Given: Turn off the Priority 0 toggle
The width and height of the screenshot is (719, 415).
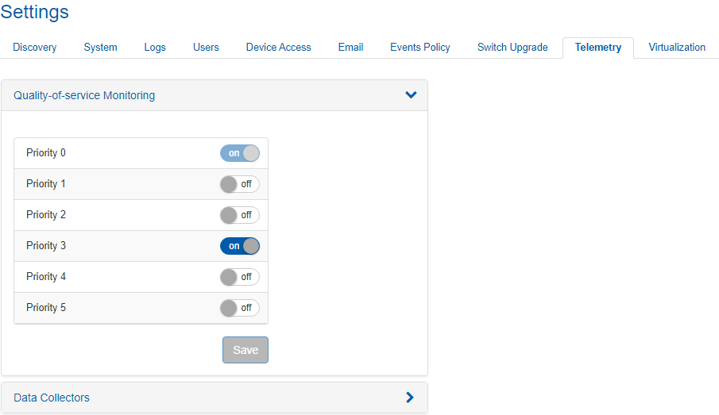Looking at the screenshot, I should (x=239, y=153).
